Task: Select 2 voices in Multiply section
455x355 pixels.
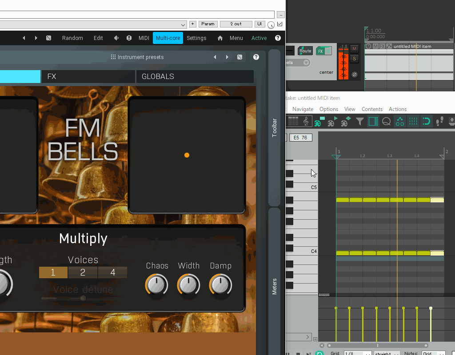Action: coord(83,272)
